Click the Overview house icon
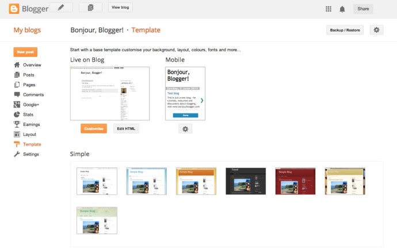The height and width of the screenshot is (248, 397). [x=17, y=65]
